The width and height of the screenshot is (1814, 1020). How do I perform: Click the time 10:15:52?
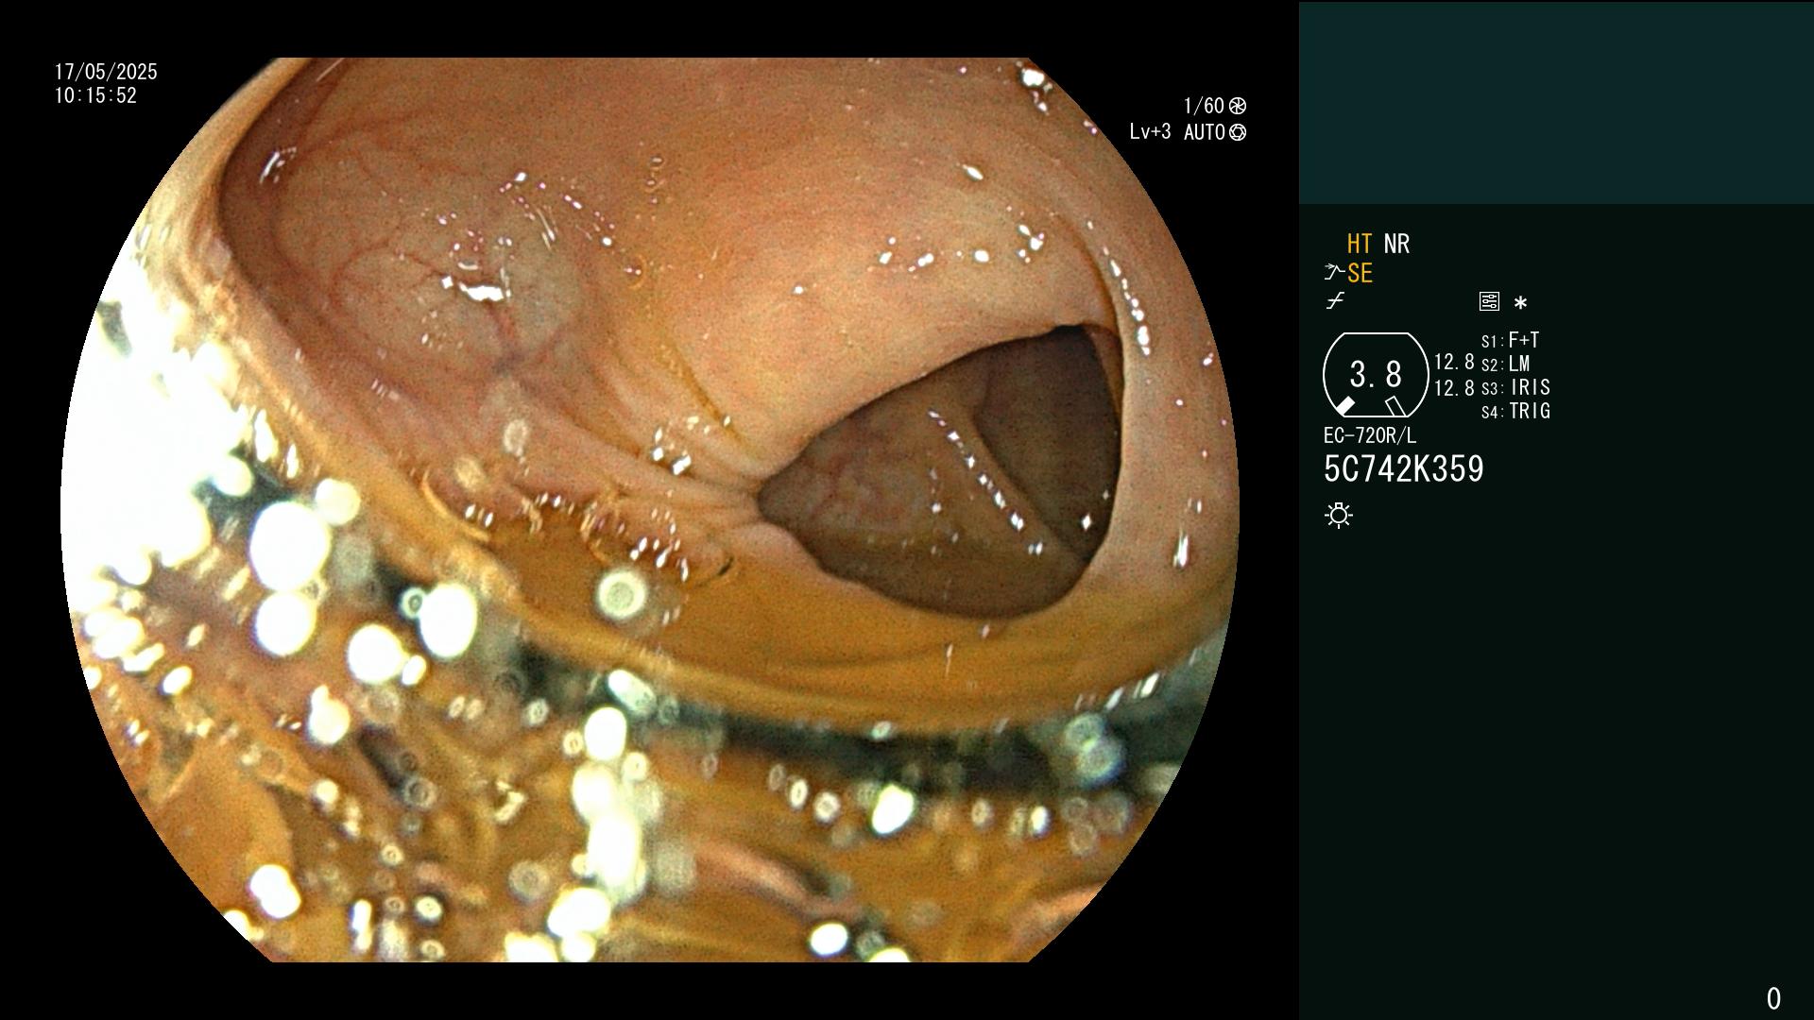(x=95, y=96)
